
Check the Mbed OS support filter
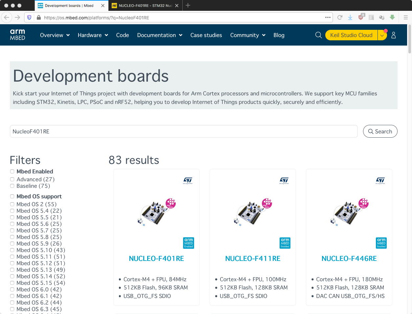click(x=12, y=196)
